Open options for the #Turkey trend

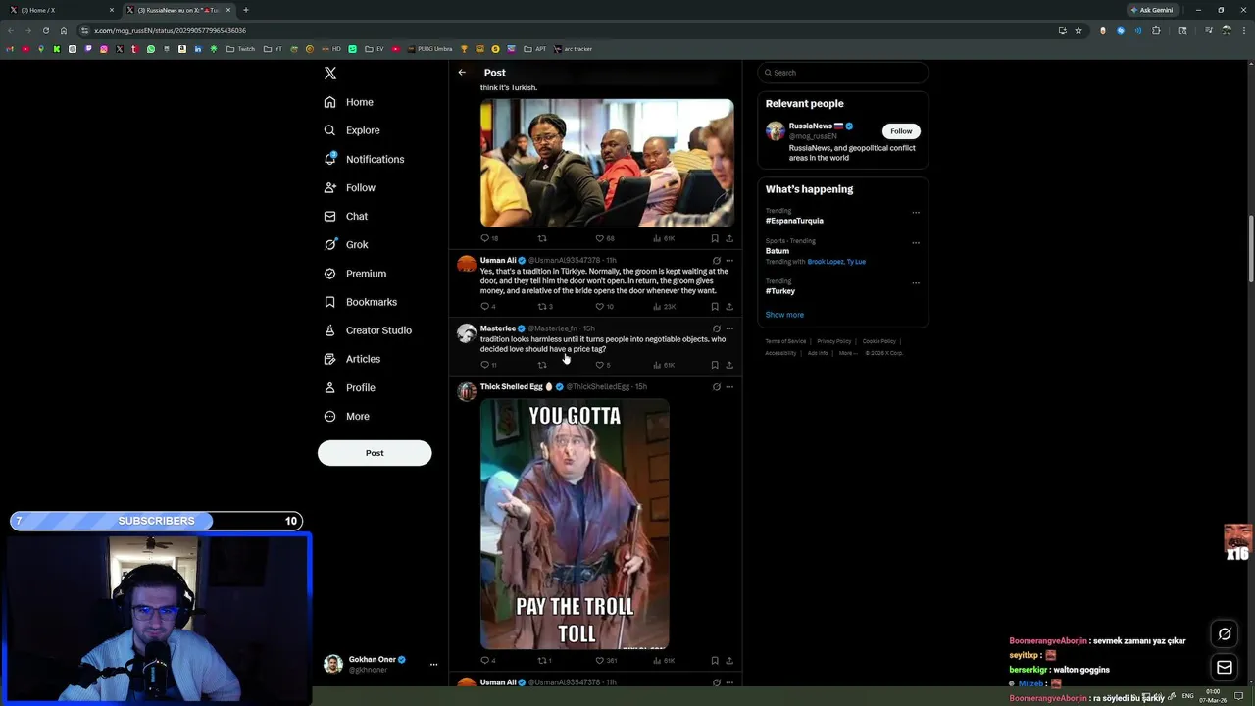[x=916, y=283]
